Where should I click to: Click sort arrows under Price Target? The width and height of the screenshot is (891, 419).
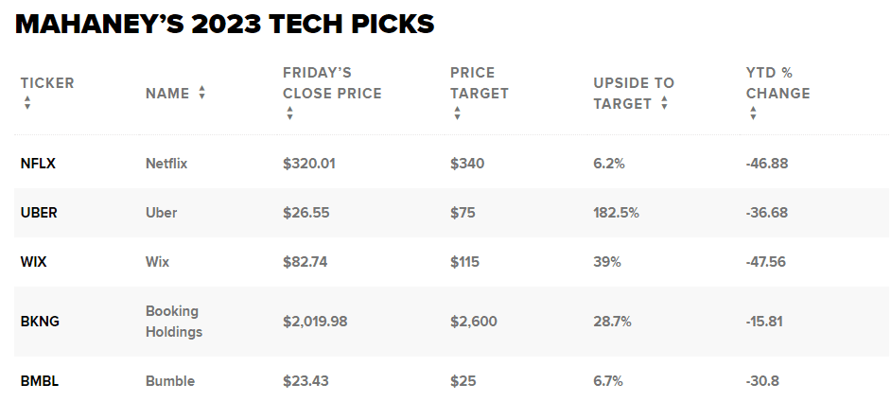coord(457,113)
